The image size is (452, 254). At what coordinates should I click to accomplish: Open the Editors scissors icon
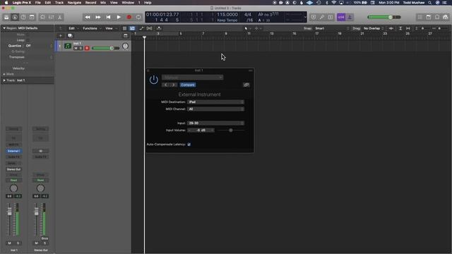tap(59, 17)
